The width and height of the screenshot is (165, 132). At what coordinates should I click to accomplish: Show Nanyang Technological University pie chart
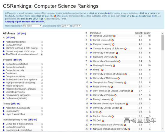click(x=129, y=129)
